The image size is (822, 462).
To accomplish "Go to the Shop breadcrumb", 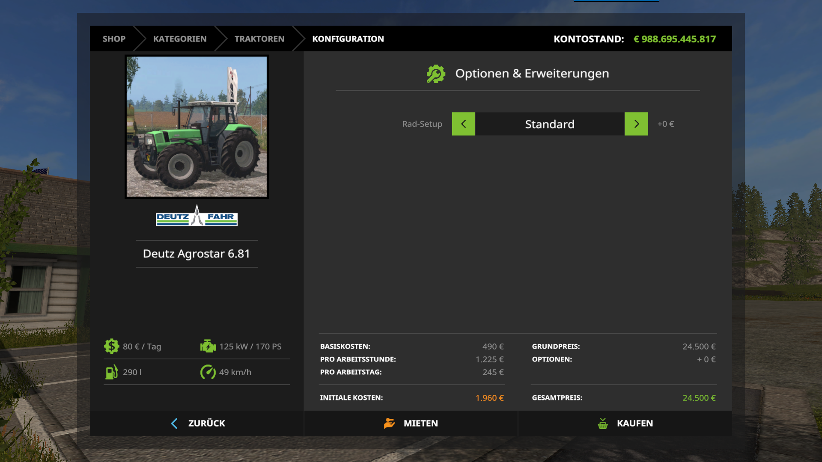I will pos(114,39).
